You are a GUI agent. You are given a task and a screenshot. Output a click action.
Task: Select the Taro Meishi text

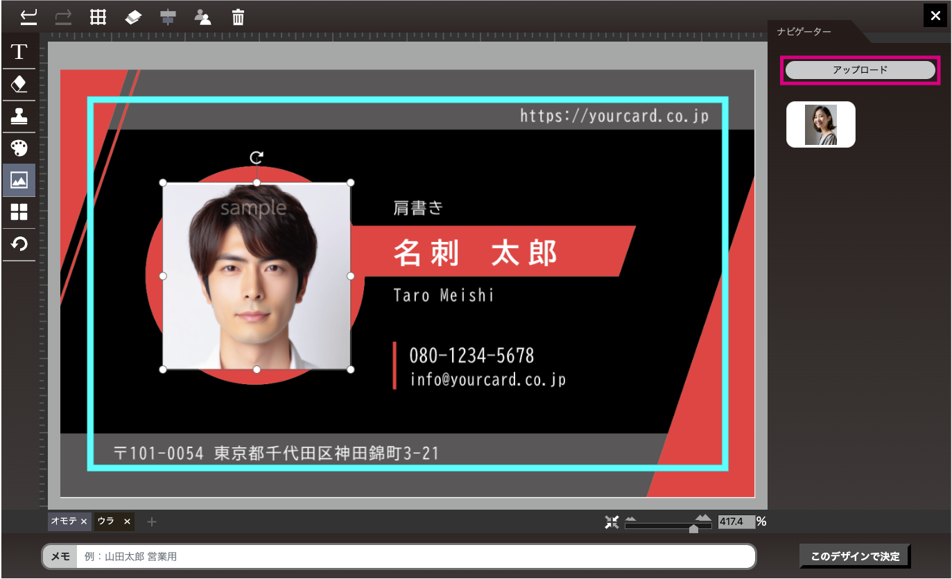pyautogui.click(x=444, y=295)
